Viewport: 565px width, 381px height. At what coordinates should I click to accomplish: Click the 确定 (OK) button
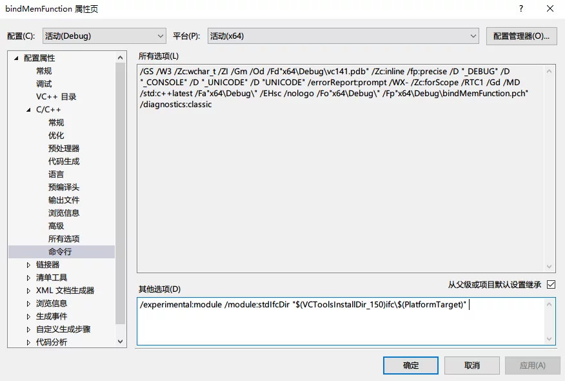[410, 366]
